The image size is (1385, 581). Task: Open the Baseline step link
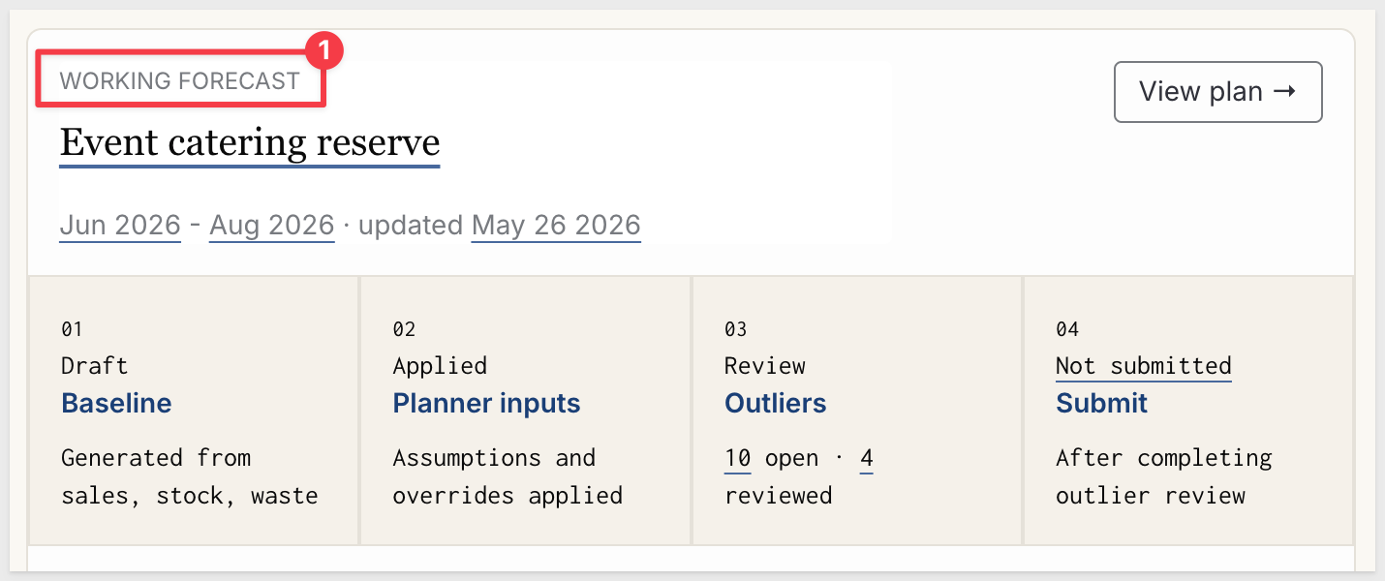116,404
